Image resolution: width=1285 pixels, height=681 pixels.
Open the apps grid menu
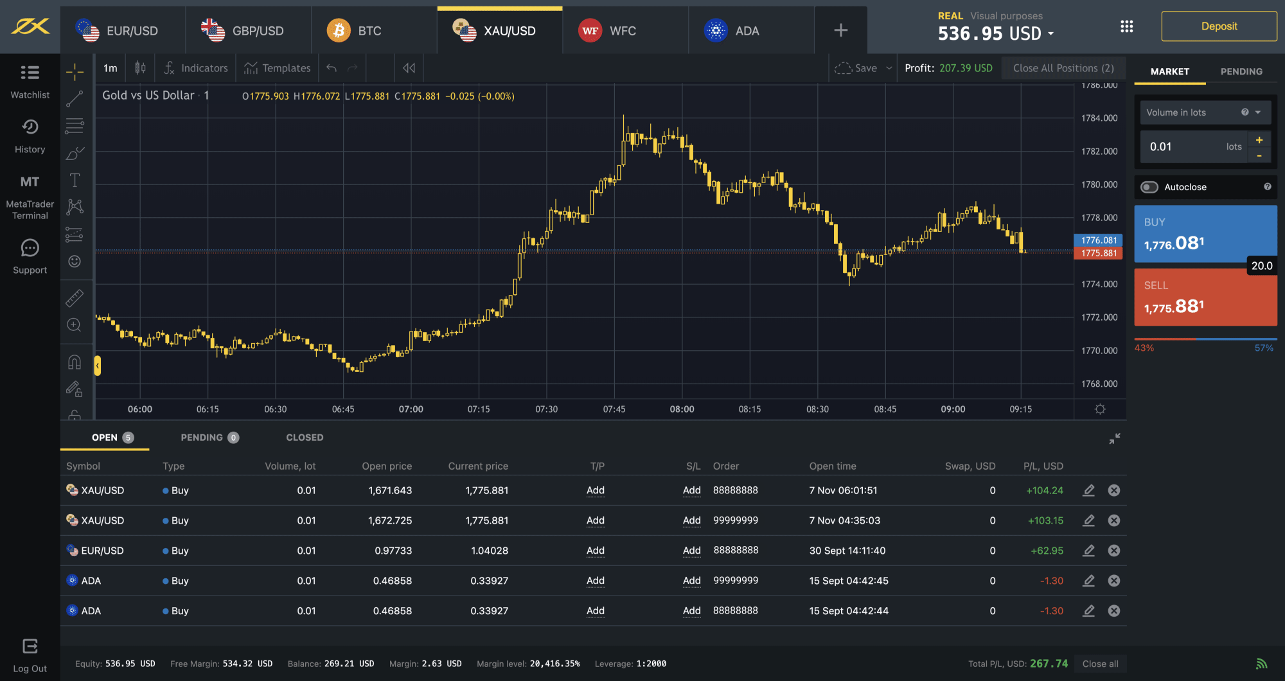pyautogui.click(x=1126, y=26)
